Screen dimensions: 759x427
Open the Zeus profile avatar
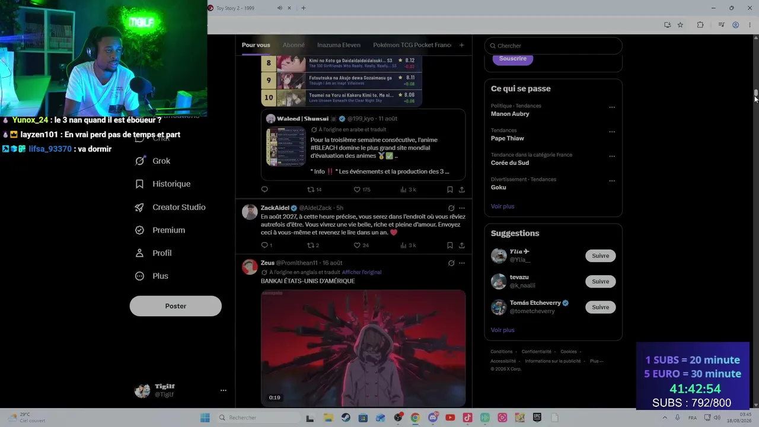click(250, 267)
